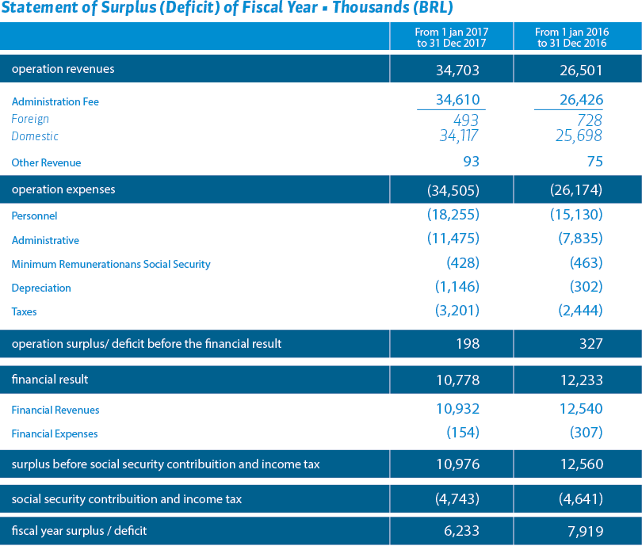The width and height of the screenshot is (642, 546).
Task: Click Other Revenue value 75
Action: click(x=594, y=161)
